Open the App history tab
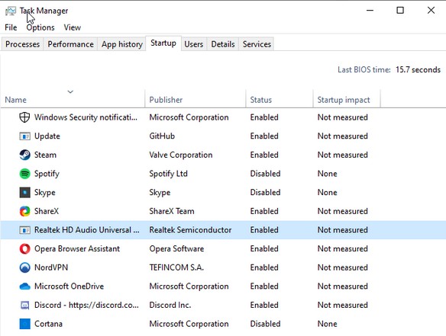Image resolution: width=446 pixels, height=336 pixels. [x=122, y=44]
